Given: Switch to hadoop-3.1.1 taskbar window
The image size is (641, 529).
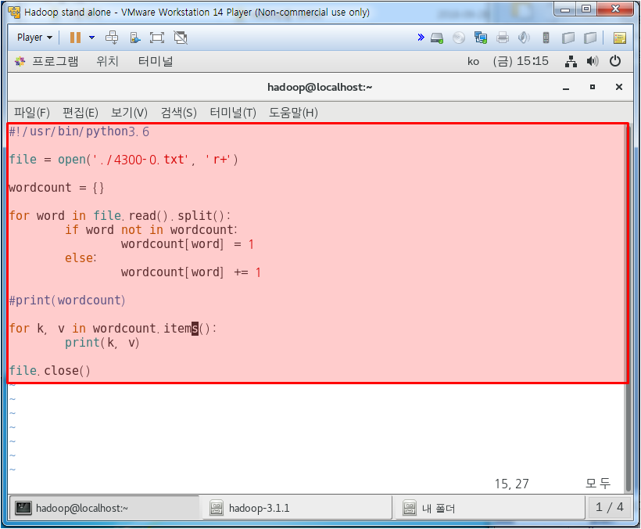Looking at the screenshot, I should (x=297, y=508).
